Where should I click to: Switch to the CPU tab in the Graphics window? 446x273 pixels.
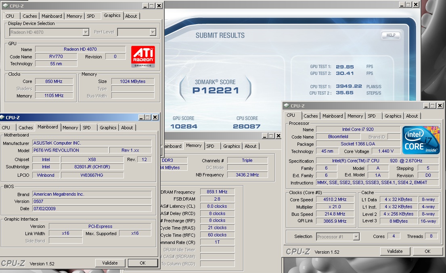tap(10, 16)
